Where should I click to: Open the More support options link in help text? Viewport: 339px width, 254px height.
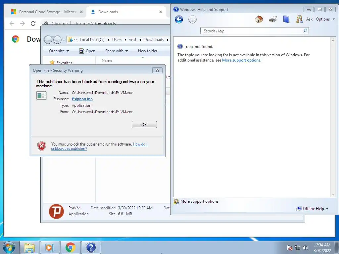point(241,60)
